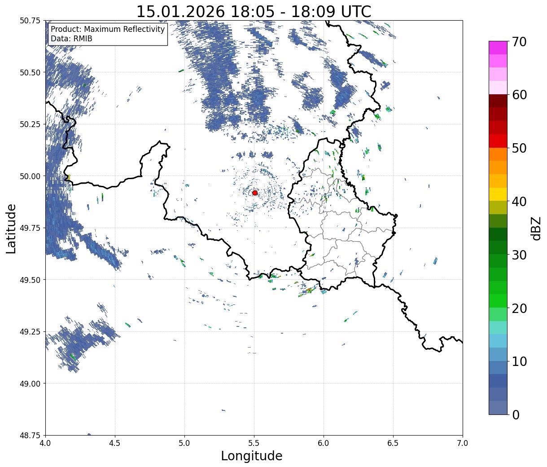This screenshot has width=547, height=467.
Task: Select the plot title with date and time
Action: (x=254, y=11)
